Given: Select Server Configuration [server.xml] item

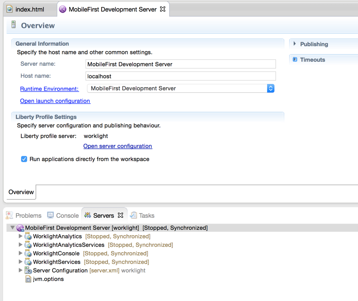Looking at the screenshot, I should (x=89, y=271).
